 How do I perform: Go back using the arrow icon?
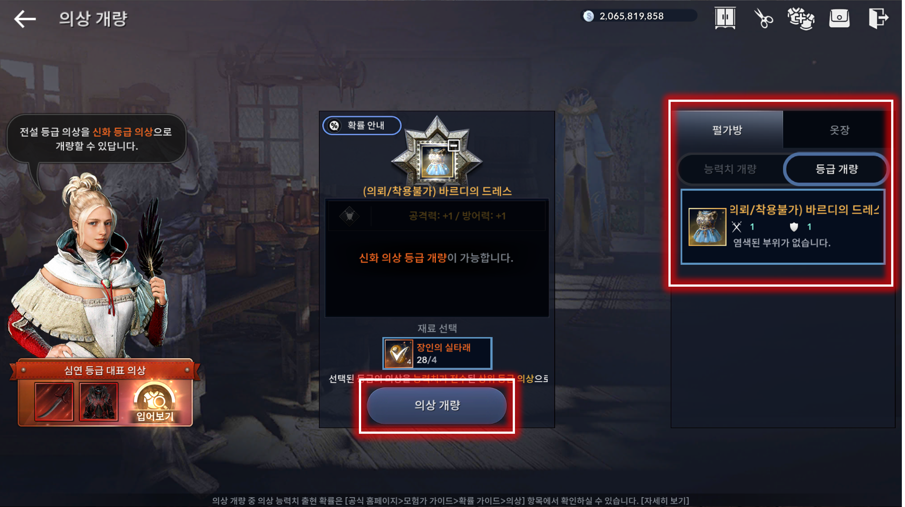(x=25, y=19)
